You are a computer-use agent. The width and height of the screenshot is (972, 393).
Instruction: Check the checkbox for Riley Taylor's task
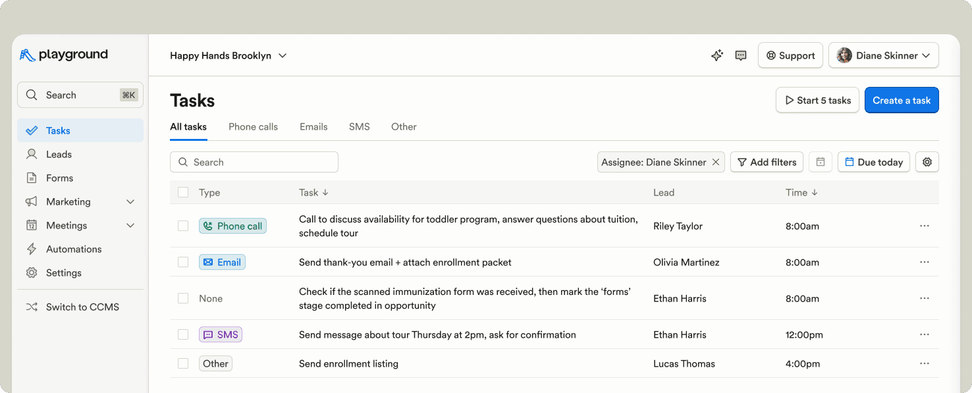[182, 226]
